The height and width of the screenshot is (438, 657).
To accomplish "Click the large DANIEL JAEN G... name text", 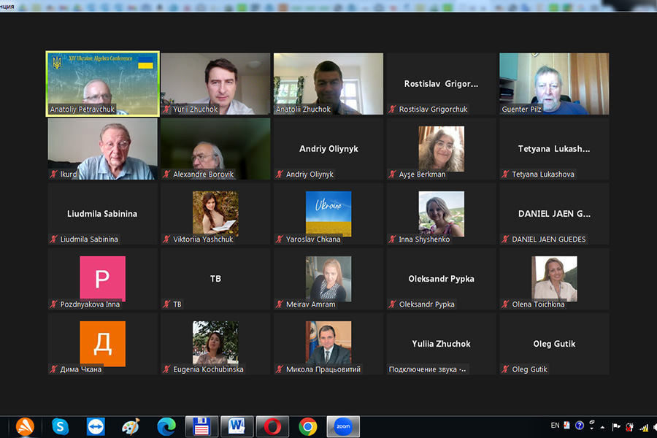I will pos(554,214).
